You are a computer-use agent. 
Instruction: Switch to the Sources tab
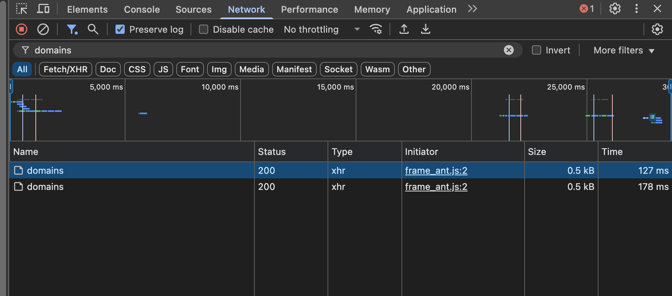(193, 10)
